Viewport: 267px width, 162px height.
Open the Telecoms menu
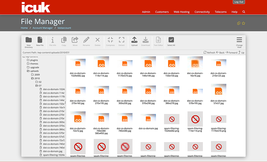point(221,12)
